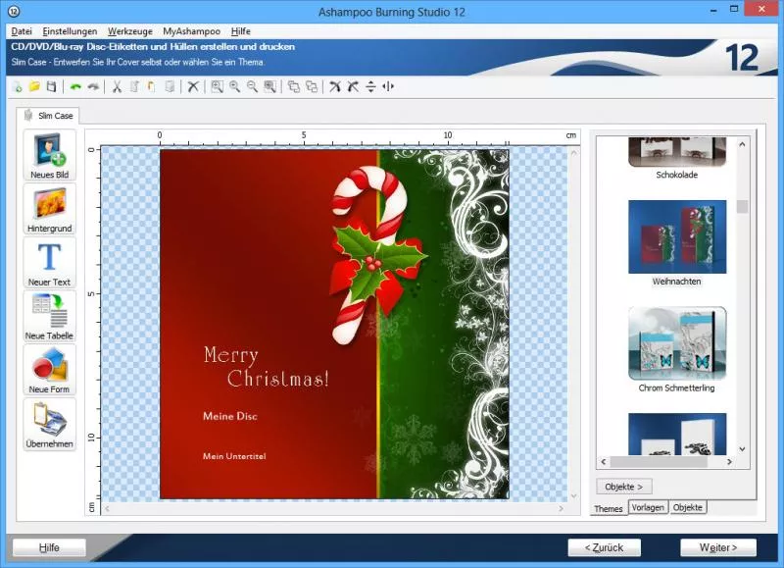The width and height of the screenshot is (784, 568).
Task: Select the Merry Christmas! text on cover
Action: (267, 367)
